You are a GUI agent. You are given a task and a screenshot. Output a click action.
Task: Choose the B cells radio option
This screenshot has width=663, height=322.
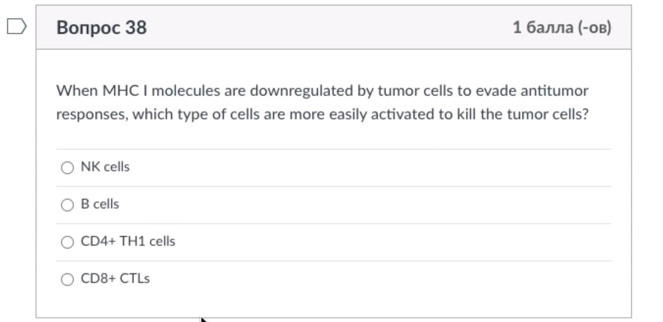click(67, 205)
